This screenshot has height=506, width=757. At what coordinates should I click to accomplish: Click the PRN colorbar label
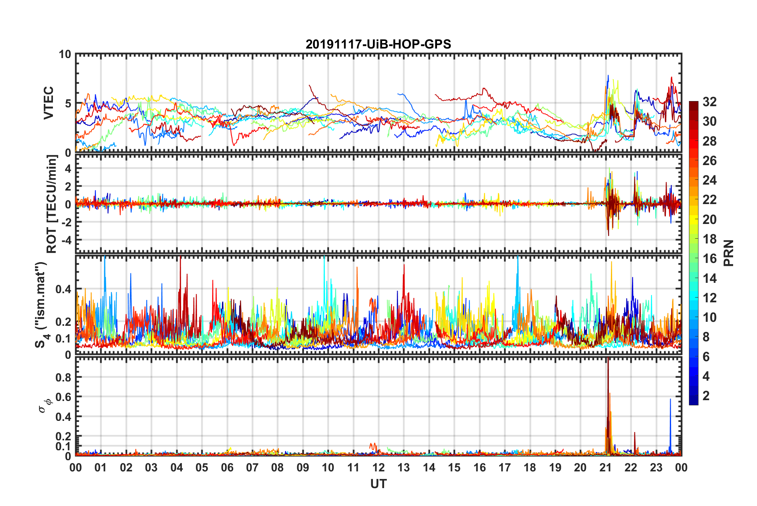[729, 253]
